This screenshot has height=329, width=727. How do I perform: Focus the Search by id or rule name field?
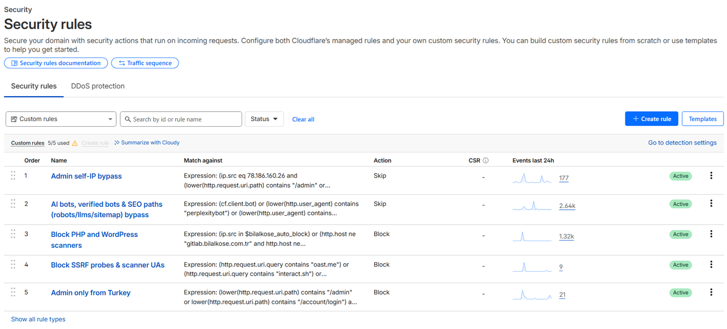pyautogui.click(x=181, y=119)
